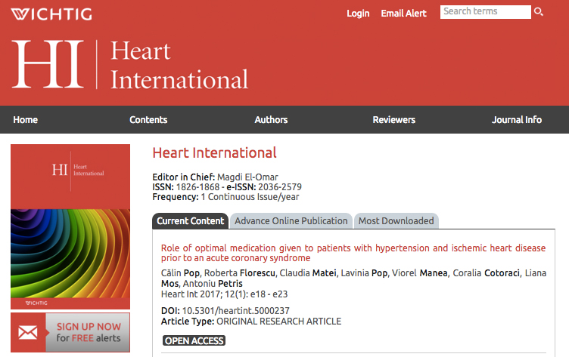
Task: Type in the Search terms field
Action: (x=485, y=12)
